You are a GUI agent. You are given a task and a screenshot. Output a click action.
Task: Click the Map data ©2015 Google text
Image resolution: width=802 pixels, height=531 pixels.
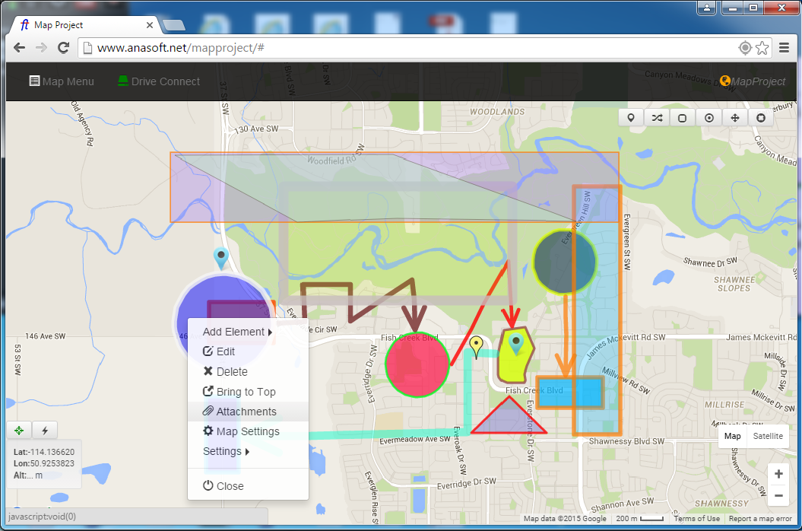pyautogui.click(x=565, y=519)
